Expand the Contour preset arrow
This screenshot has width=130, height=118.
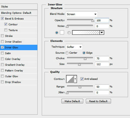(x=75, y=79)
